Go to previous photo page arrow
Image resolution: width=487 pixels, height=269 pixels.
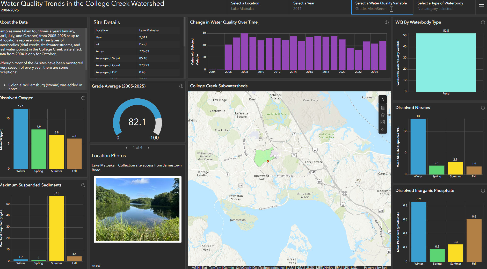[x=127, y=148]
